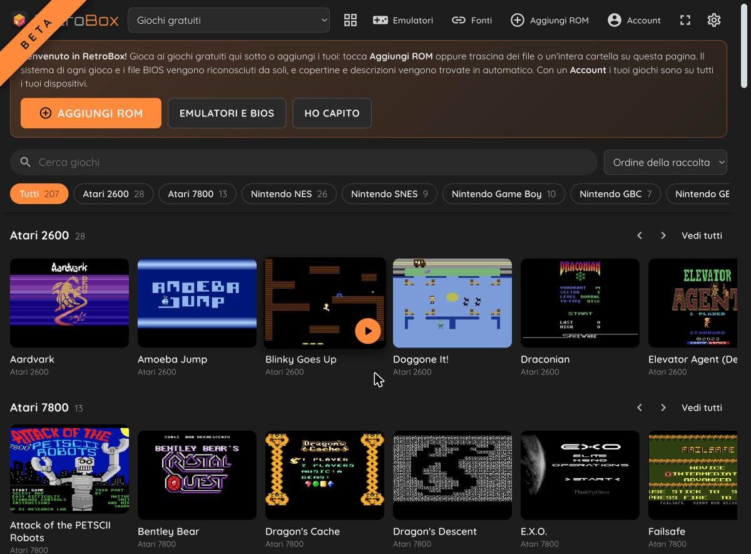The width and height of the screenshot is (751, 554).
Task: Open settings gear icon
Action: [714, 20]
